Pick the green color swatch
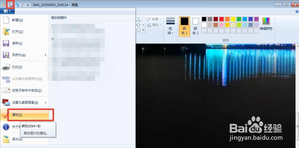This screenshot has height=148, width=299. (239, 19)
